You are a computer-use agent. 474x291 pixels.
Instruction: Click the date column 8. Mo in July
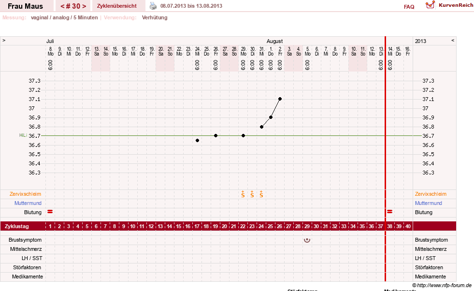50,51
